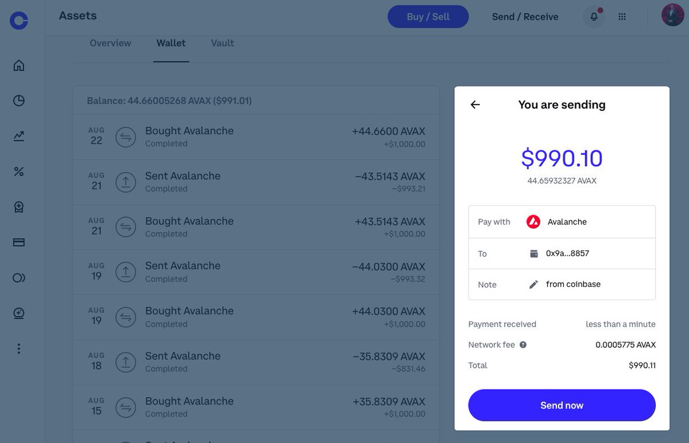Click the swap icon for Aug 19 Bought Avalanche

[126, 317]
